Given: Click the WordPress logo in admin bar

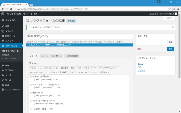Looking at the screenshot, I should [2, 14].
